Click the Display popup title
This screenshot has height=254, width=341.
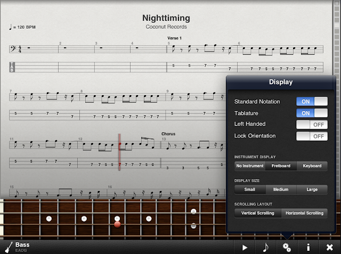281,82
